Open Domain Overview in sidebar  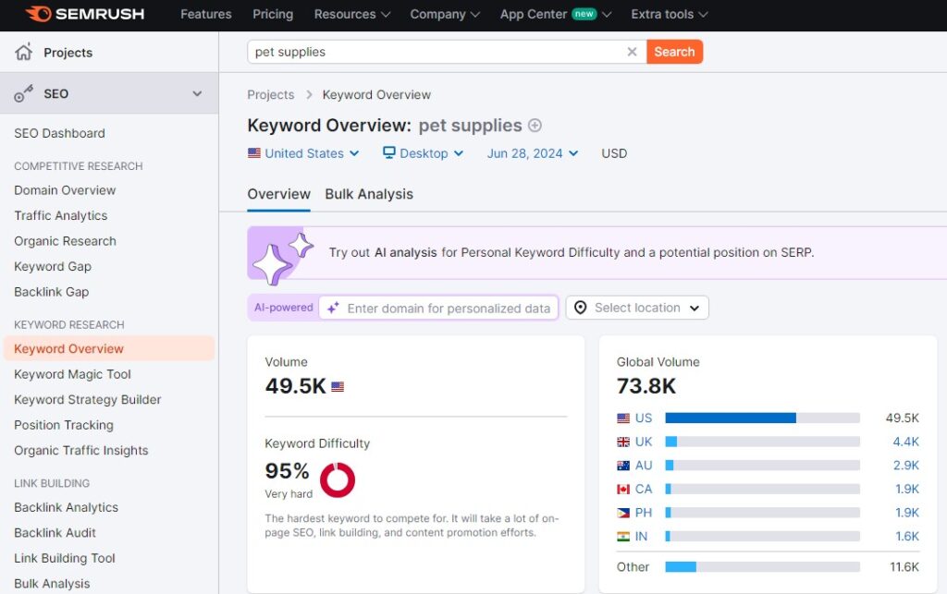click(x=65, y=190)
